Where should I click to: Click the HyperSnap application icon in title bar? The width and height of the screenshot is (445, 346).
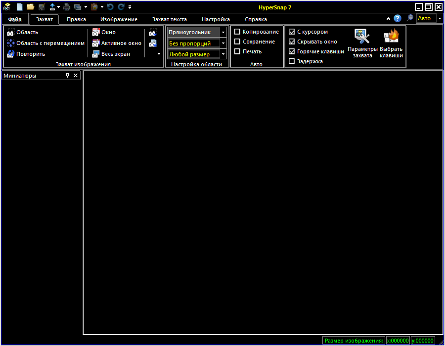[7, 7]
